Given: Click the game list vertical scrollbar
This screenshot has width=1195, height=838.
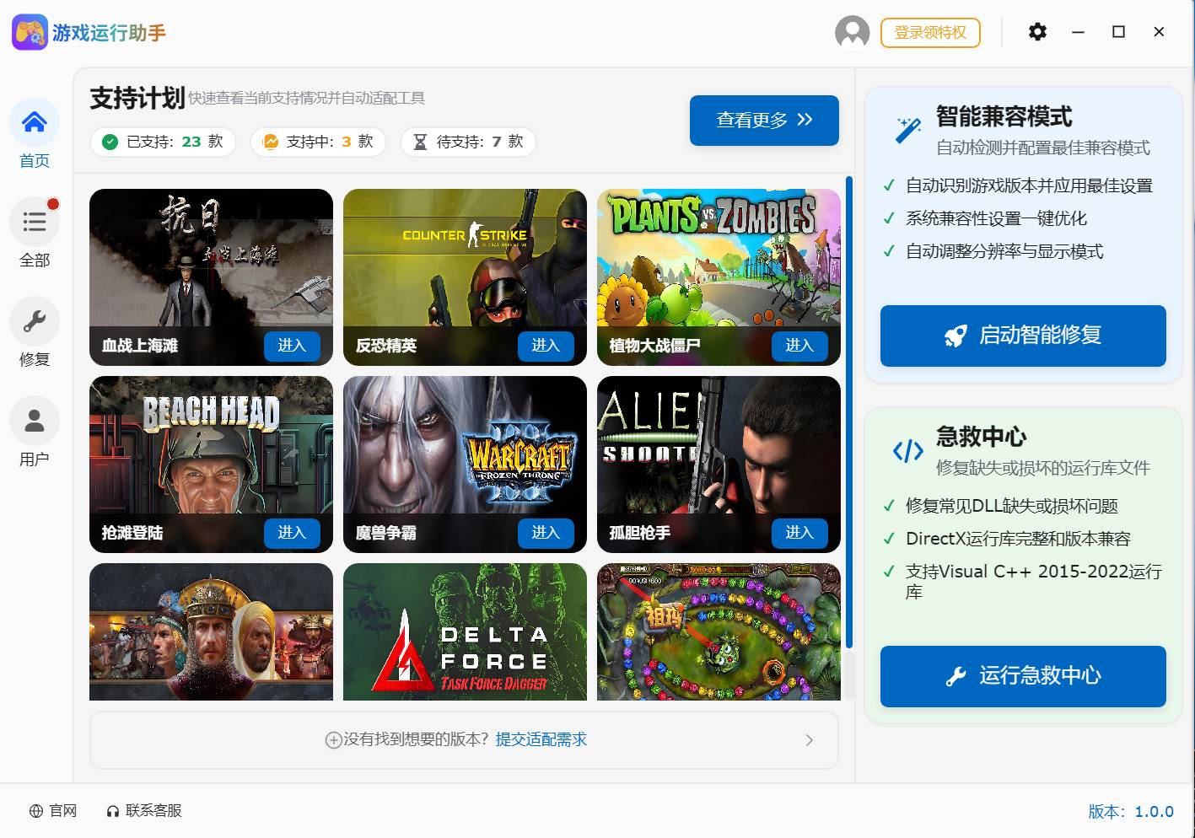Looking at the screenshot, I should (x=849, y=413).
